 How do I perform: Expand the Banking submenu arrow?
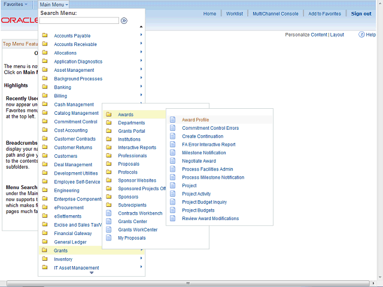141,87
